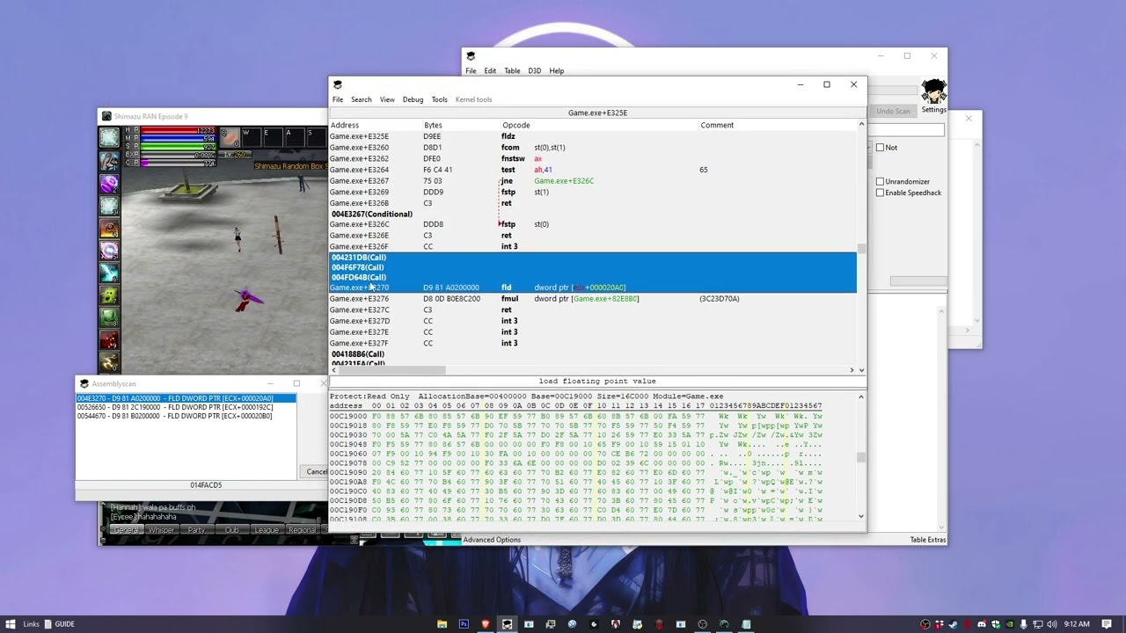Screen dimensions: 1126x633
Task: Open Table menu in Cheat Engine main window
Action: (x=512, y=71)
